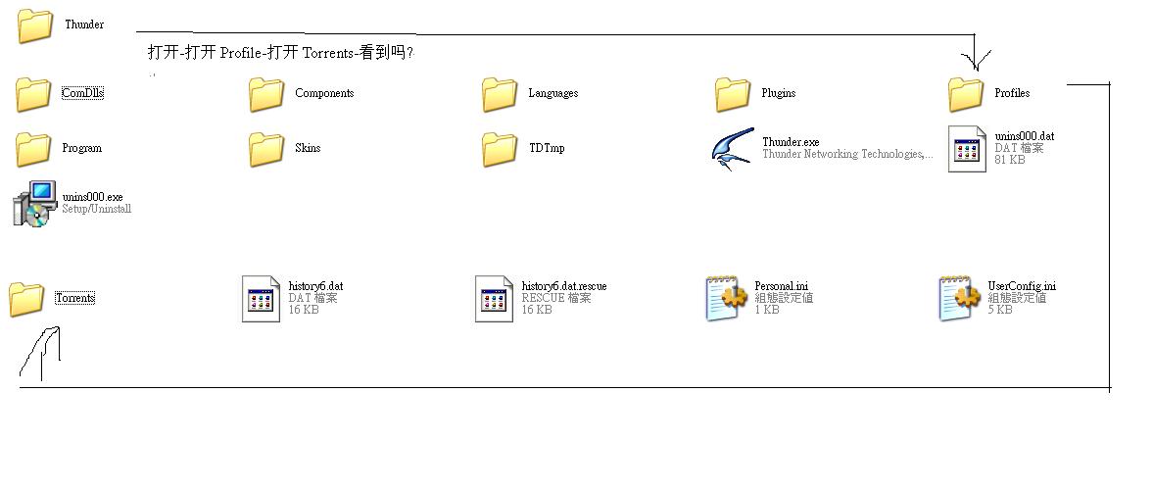Click the history6.dat.rescue file name
The image size is (1152, 491).
pos(564,286)
